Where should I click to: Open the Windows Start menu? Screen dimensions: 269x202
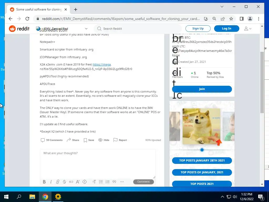coord(6,197)
